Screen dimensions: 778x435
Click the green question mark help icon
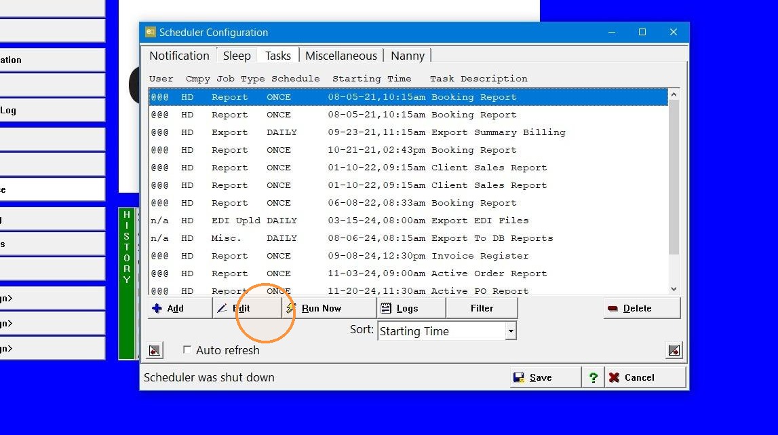click(x=593, y=377)
